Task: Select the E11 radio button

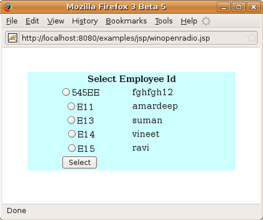Action: pos(71,106)
